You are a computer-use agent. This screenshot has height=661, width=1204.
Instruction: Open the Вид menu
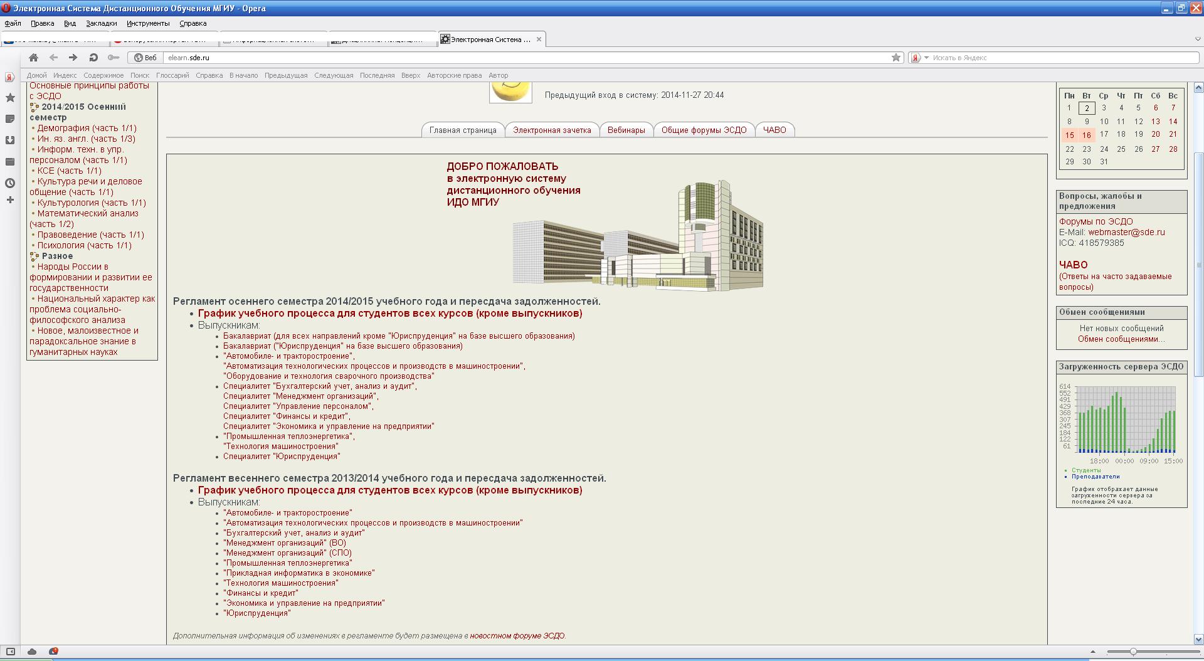point(70,23)
